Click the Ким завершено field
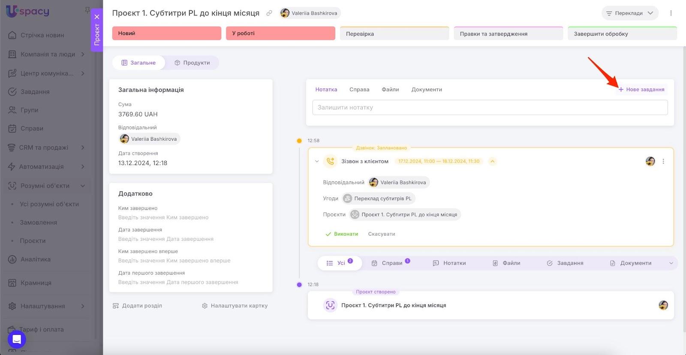 click(x=163, y=217)
